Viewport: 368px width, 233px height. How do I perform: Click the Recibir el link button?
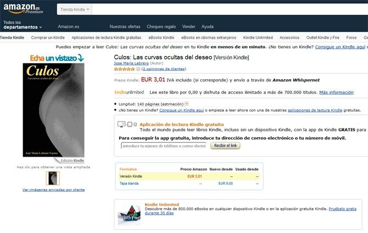coord(225,146)
